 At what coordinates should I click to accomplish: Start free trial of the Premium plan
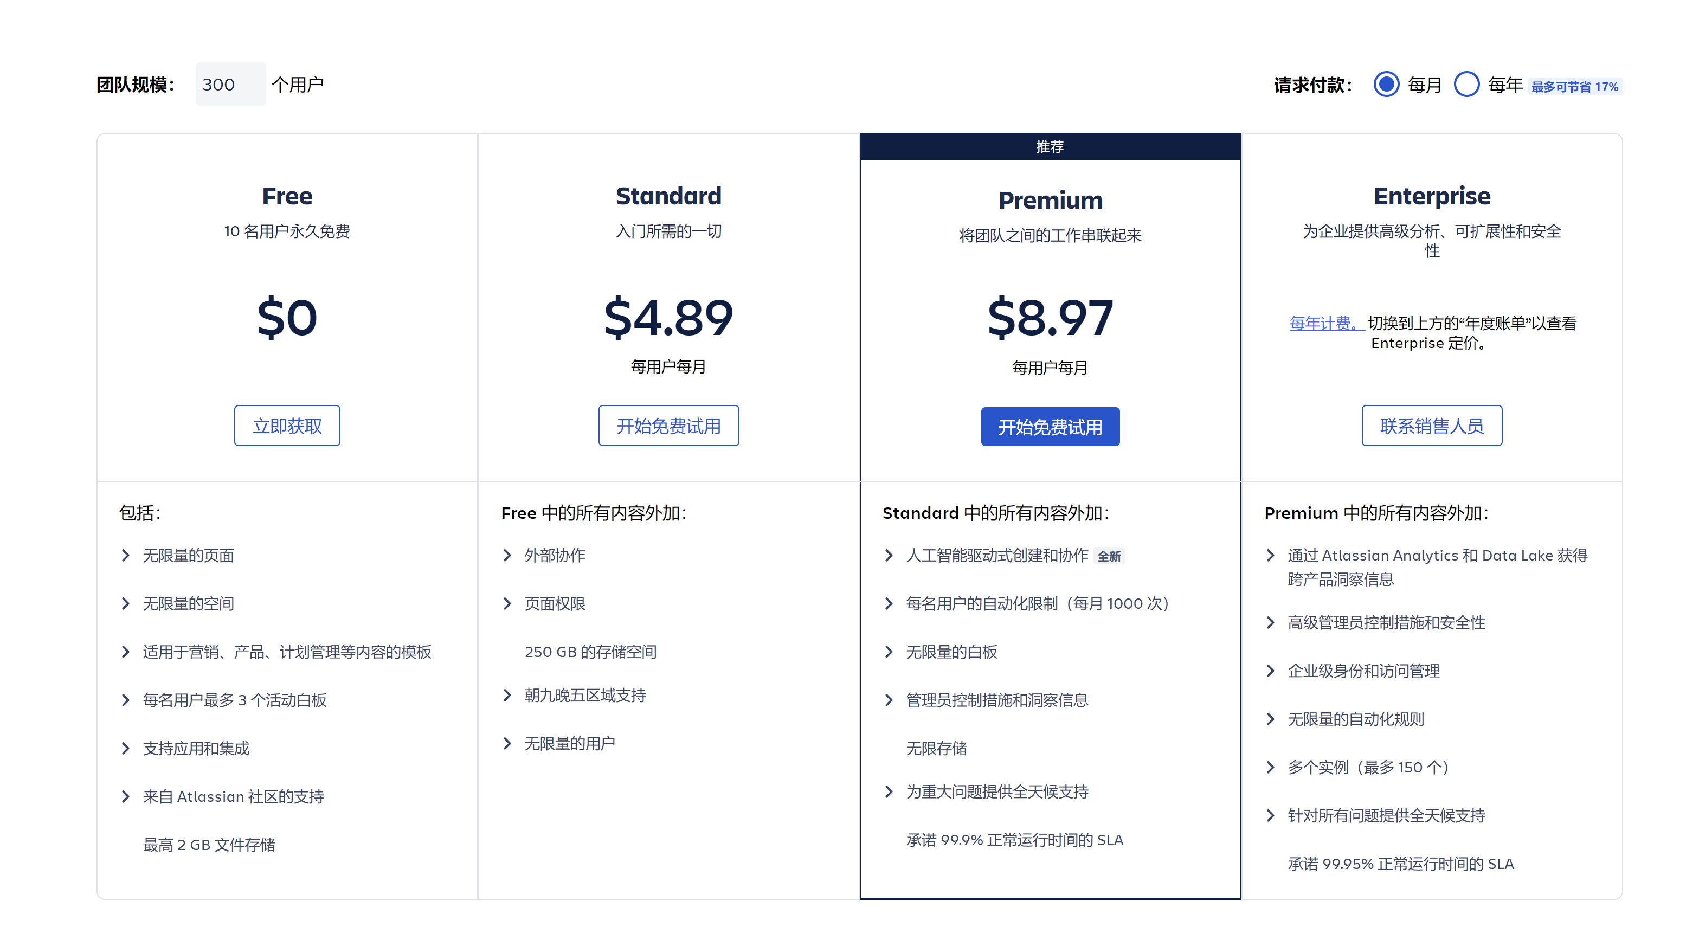point(1050,427)
